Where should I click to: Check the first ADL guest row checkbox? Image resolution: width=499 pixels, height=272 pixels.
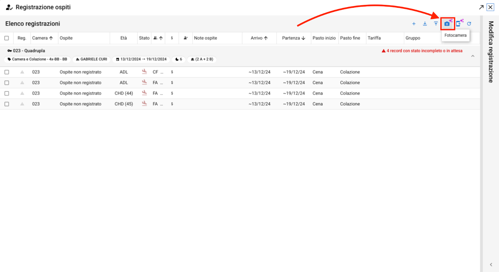pyautogui.click(x=7, y=72)
